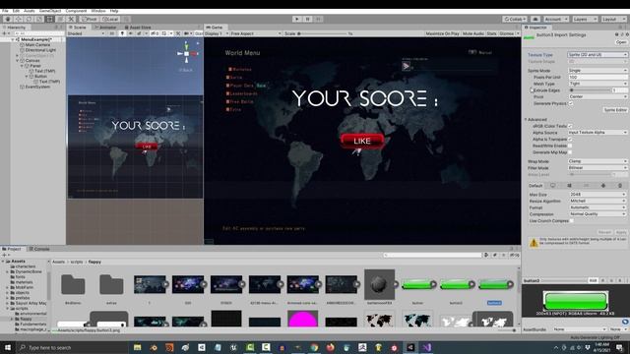Click the Hierarchy add plus icon
The height and width of the screenshot is (354, 630).
click(4, 33)
